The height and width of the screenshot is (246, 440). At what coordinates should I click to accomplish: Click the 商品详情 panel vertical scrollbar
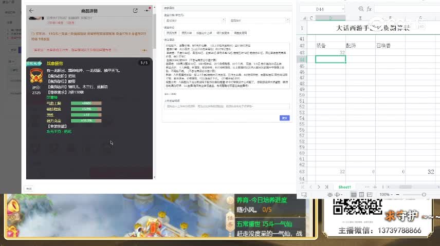point(154,31)
